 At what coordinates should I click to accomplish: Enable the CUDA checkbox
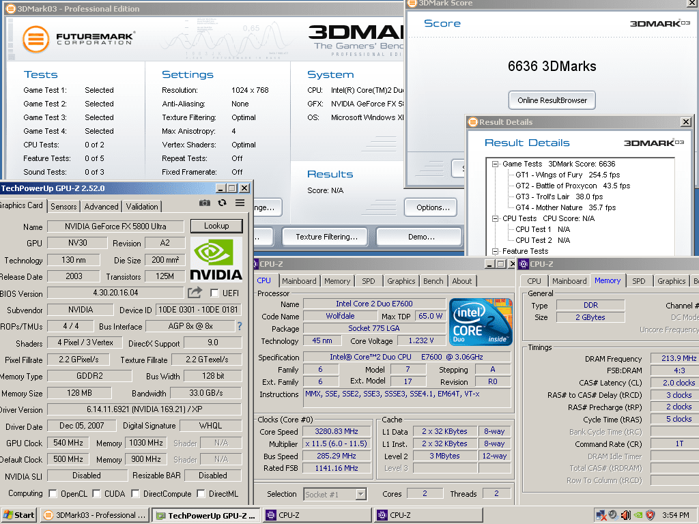pyautogui.click(x=96, y=494)
